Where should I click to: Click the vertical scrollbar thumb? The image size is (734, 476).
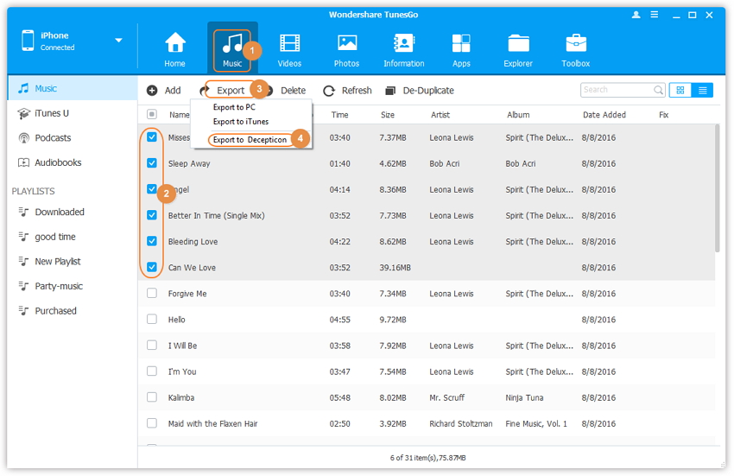click(717, 188)
